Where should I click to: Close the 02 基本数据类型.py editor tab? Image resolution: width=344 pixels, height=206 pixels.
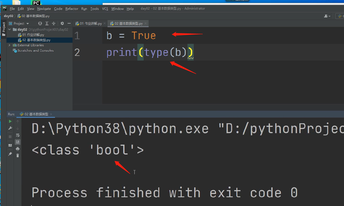[x=145, y=24]
